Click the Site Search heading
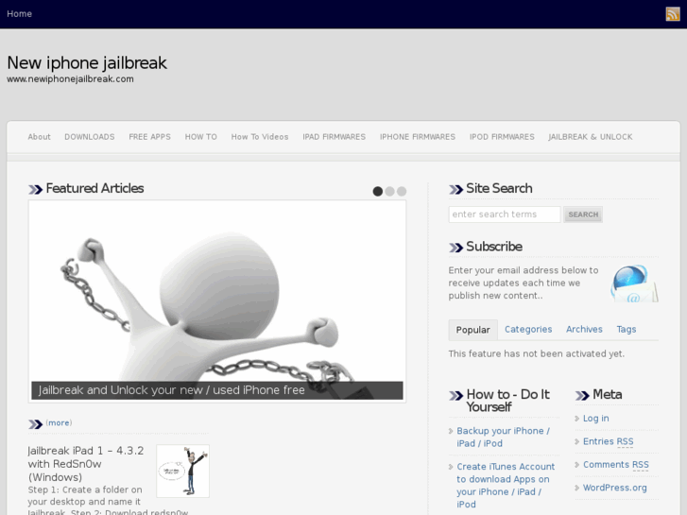 pyautogui.click(x=499, y=188)
